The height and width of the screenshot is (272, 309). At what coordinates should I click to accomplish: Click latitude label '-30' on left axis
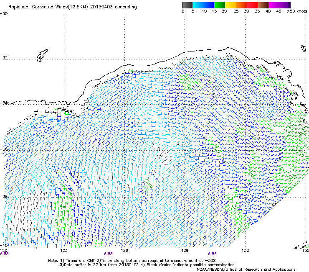[4, 14]
